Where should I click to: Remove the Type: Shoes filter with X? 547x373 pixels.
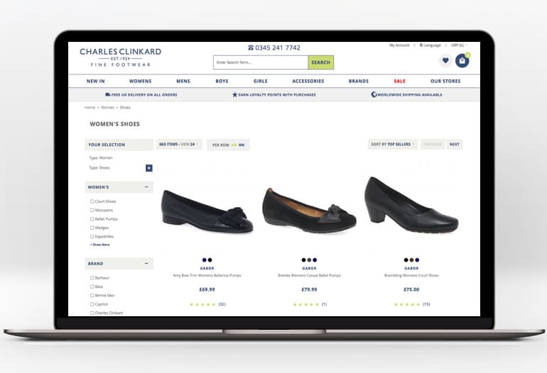[x=149, y=168]
